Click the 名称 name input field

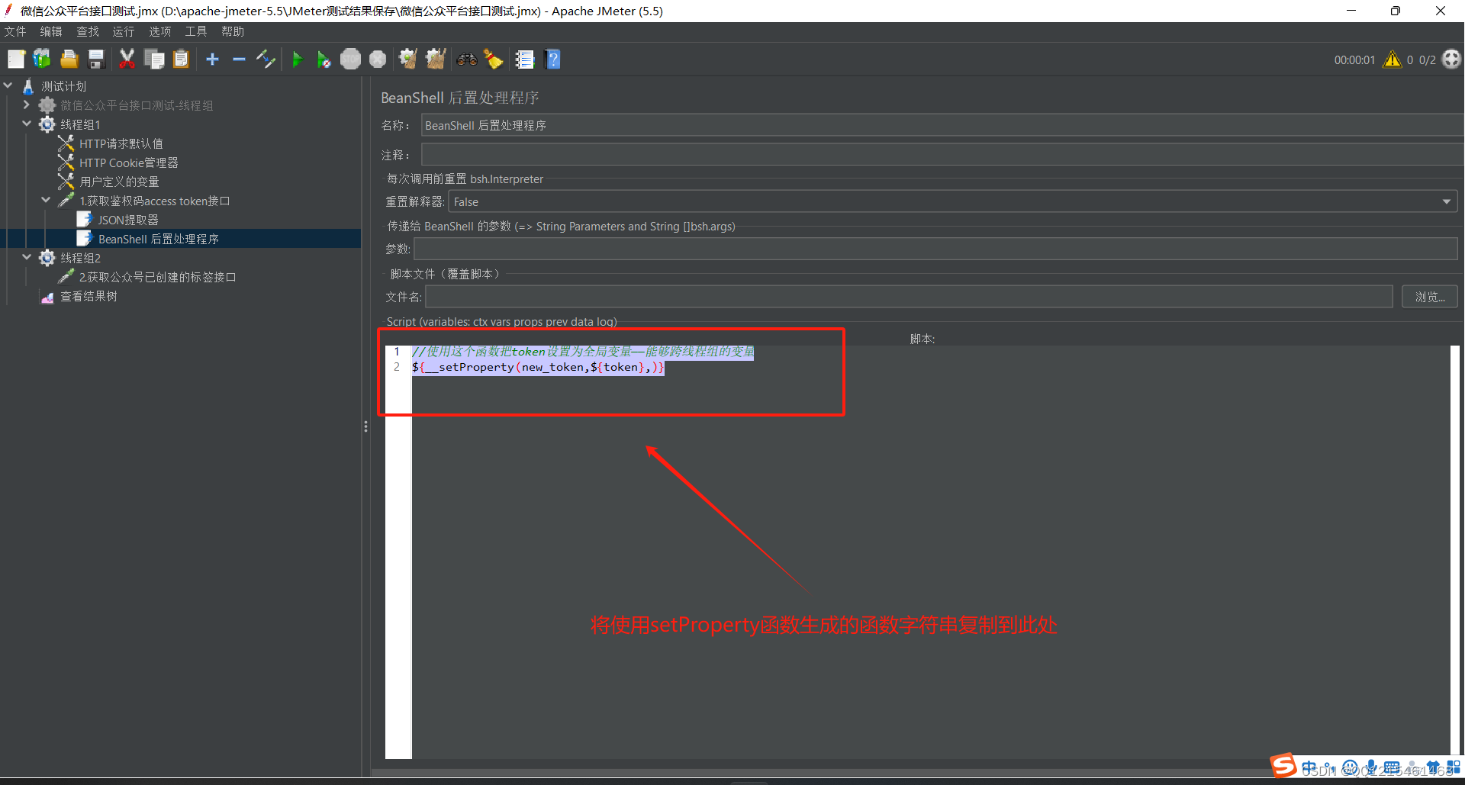942,125
